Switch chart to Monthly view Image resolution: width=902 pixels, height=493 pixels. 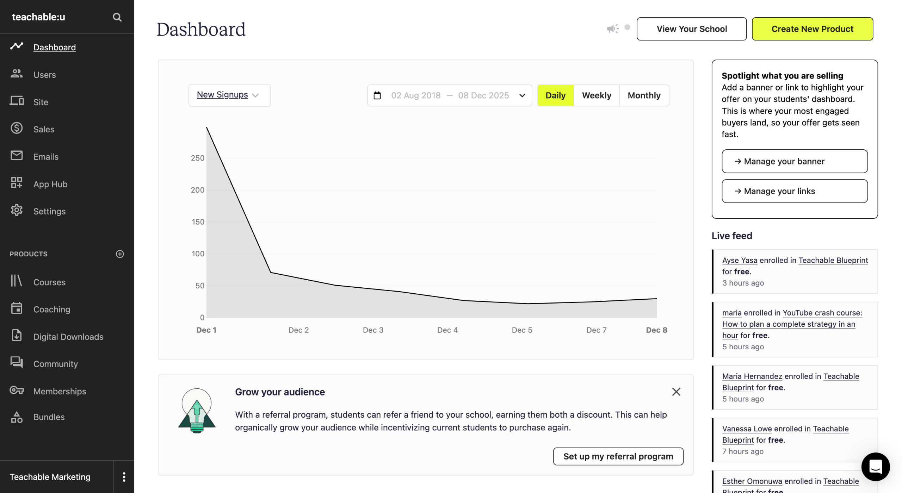[x=644, y=95]
